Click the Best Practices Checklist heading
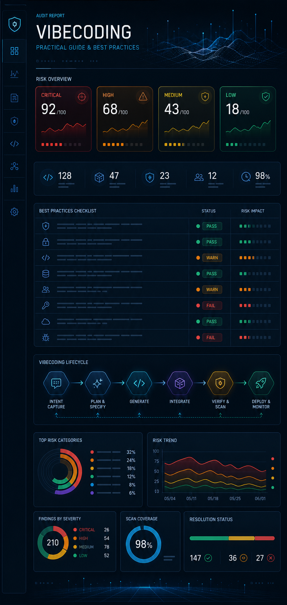Image resolution: width=287 pixels, height=605 pixels. click(x=68, y=211)
